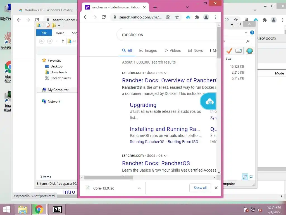This screenshot has width=286, height=215.
Task: Select Favorites in Explorer navigation pane
Action: coord(54,60)
